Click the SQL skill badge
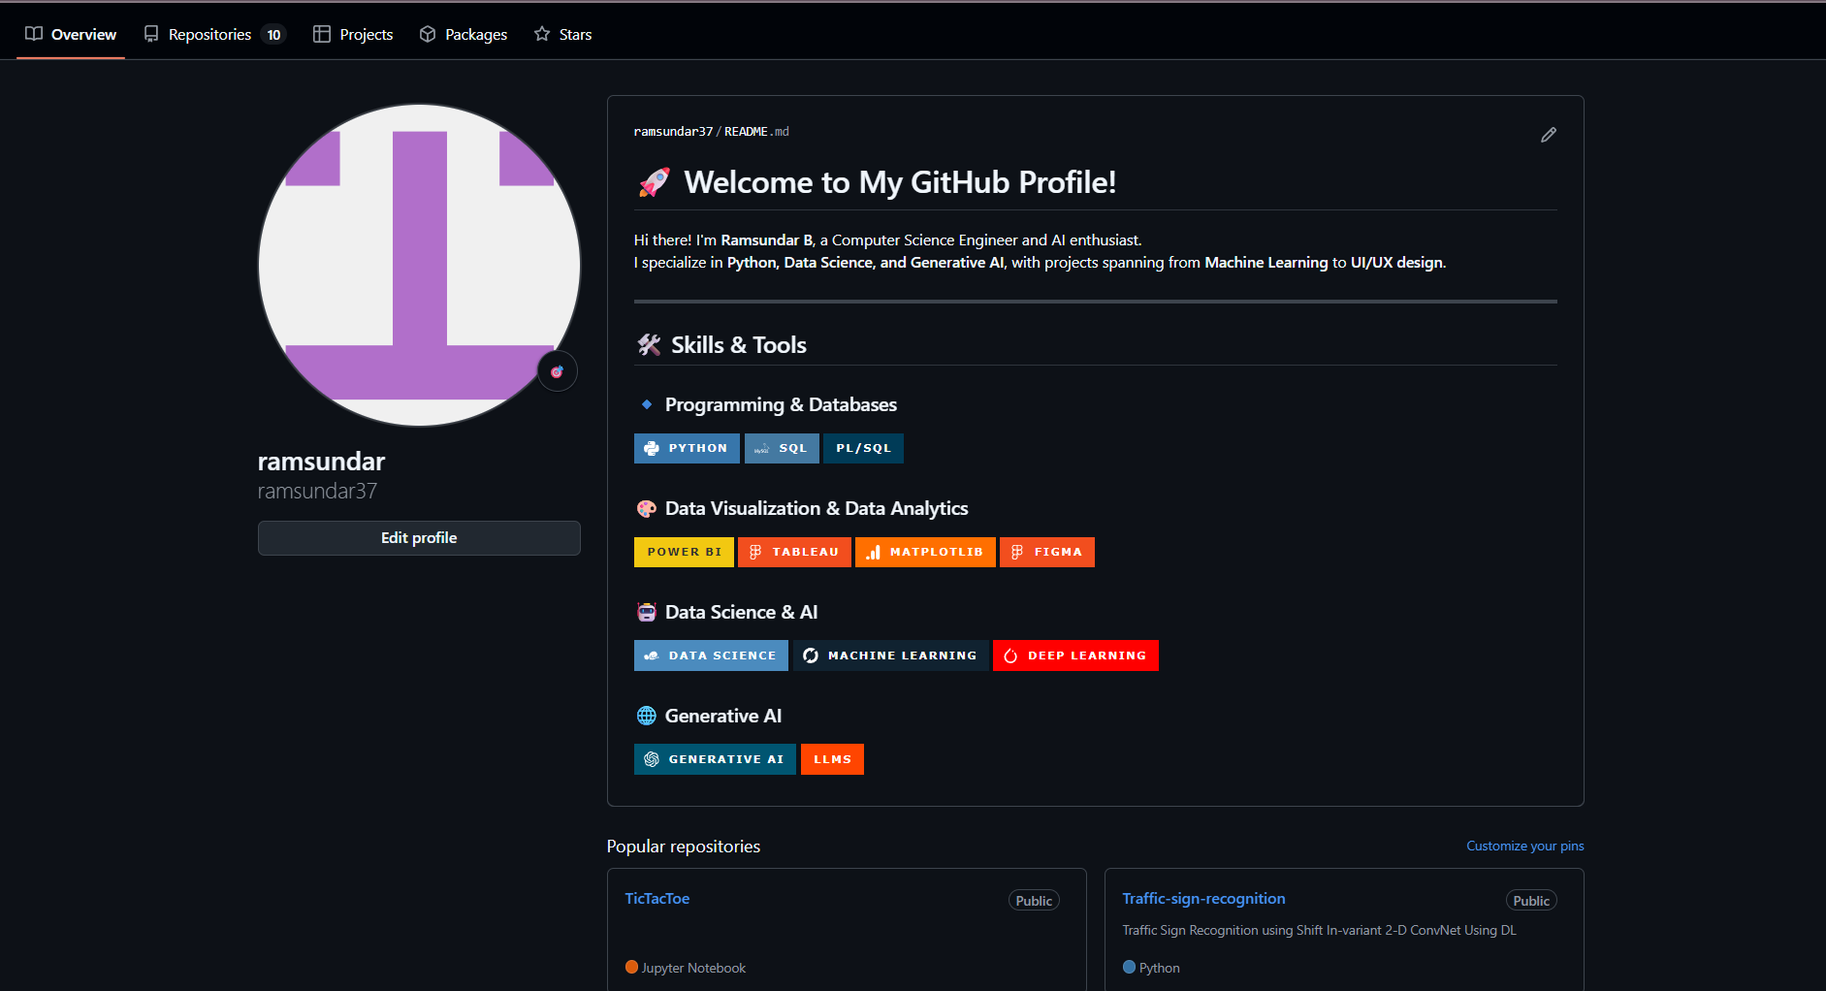This screenshot has width=1826, height=991. pyautogui.click(x=782, y=448)
